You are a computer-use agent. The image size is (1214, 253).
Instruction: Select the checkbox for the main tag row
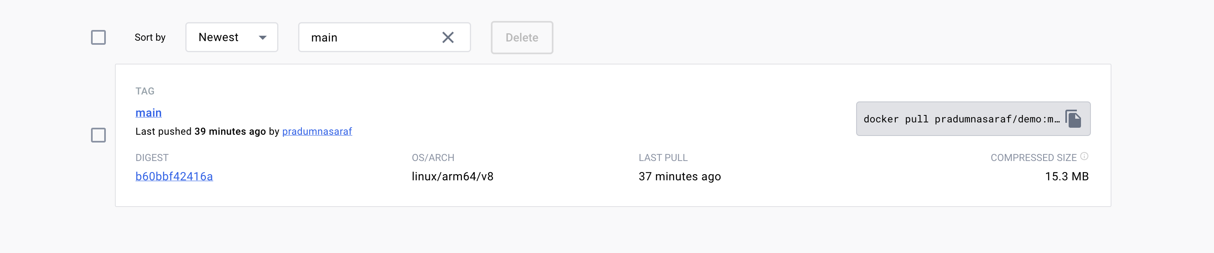[x=98, y=136]
